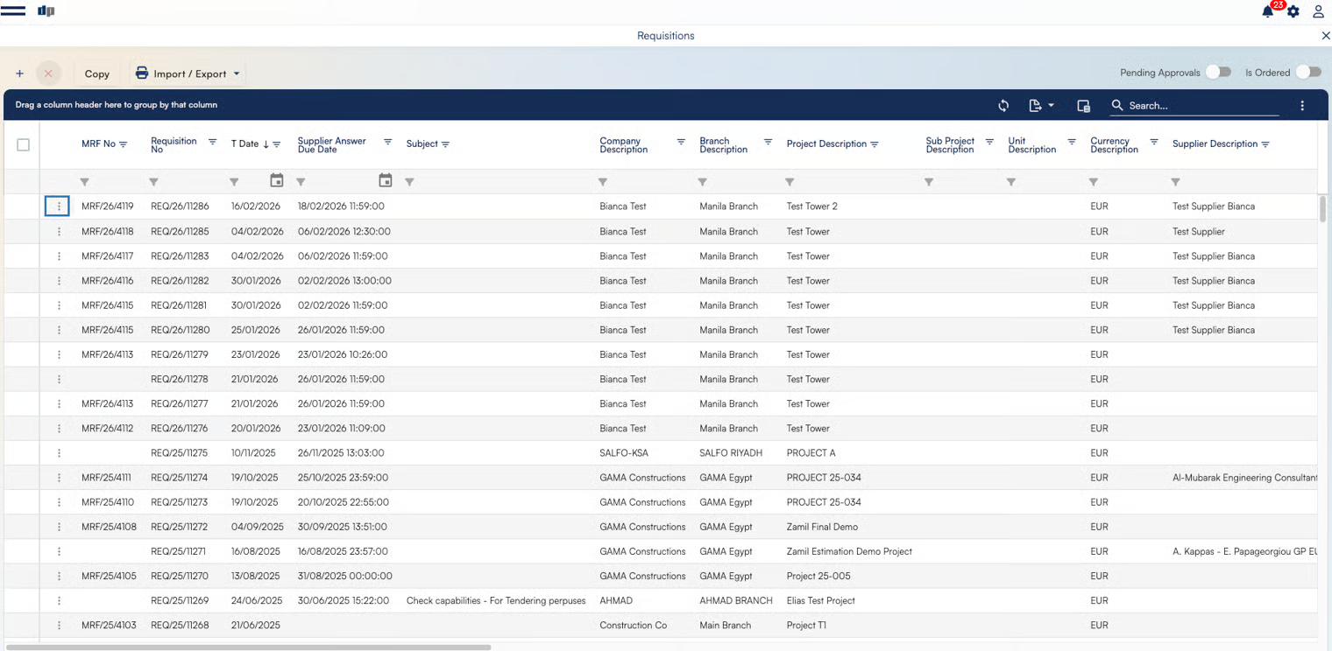Open T Date filter calendar picker

point(277,180)
